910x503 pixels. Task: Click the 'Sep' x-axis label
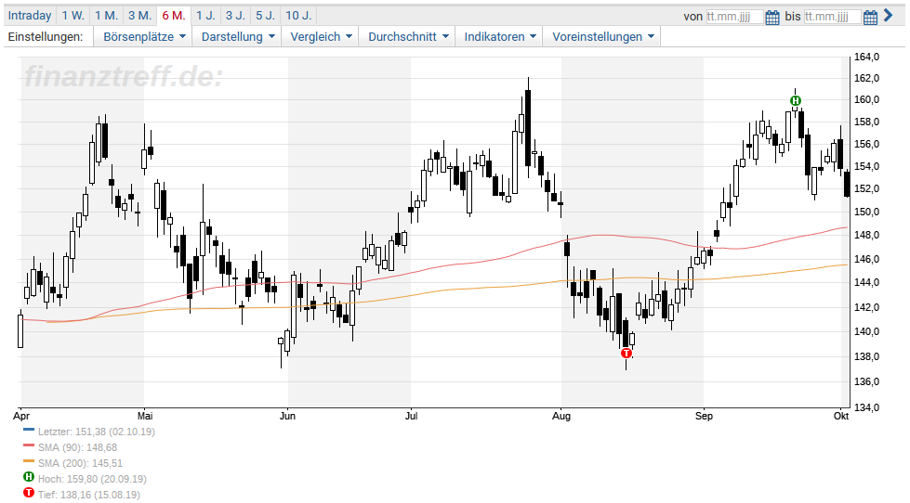point(704,416)
